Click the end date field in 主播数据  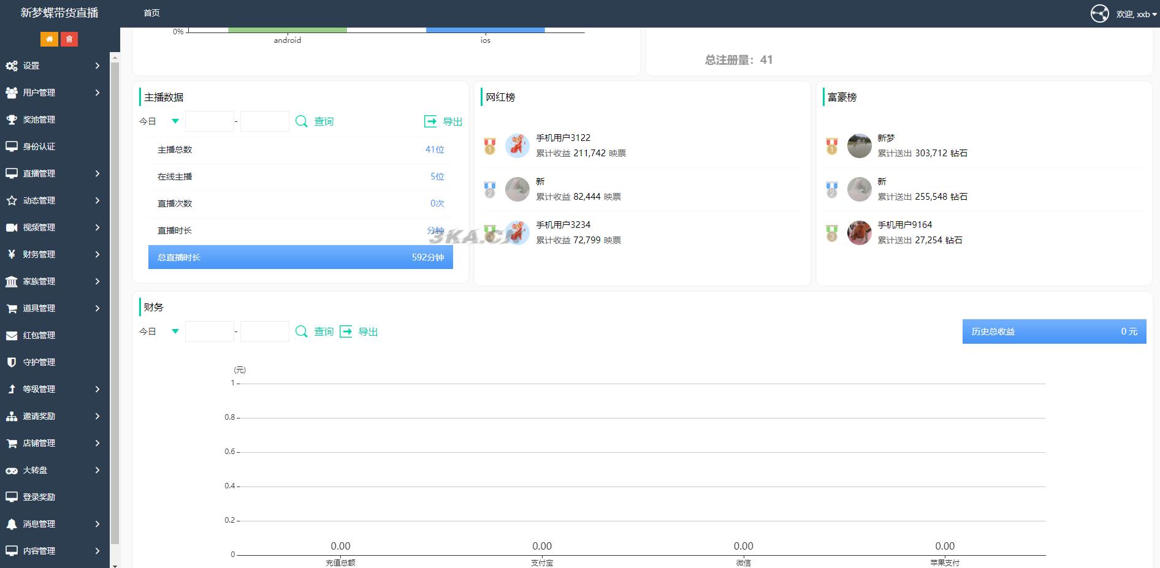265,121
